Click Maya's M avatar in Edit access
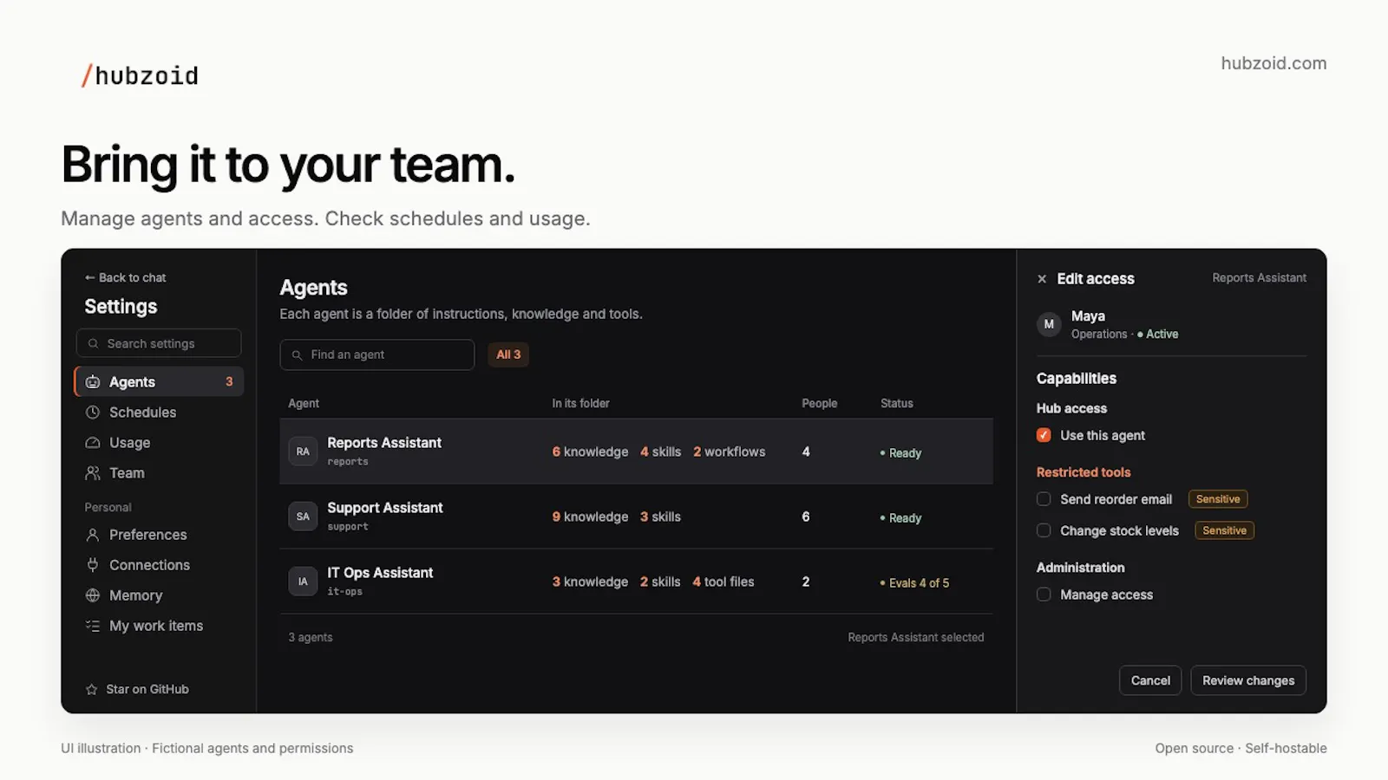 pyautogui.click(x=1049, y=324)
